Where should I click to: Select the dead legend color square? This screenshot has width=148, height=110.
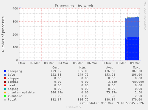[5, 85]
